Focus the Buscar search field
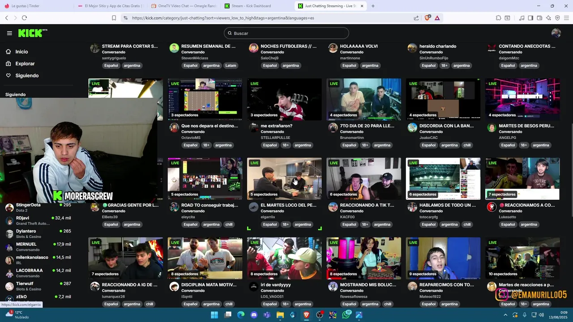573x322 pixels. point(286,33)
